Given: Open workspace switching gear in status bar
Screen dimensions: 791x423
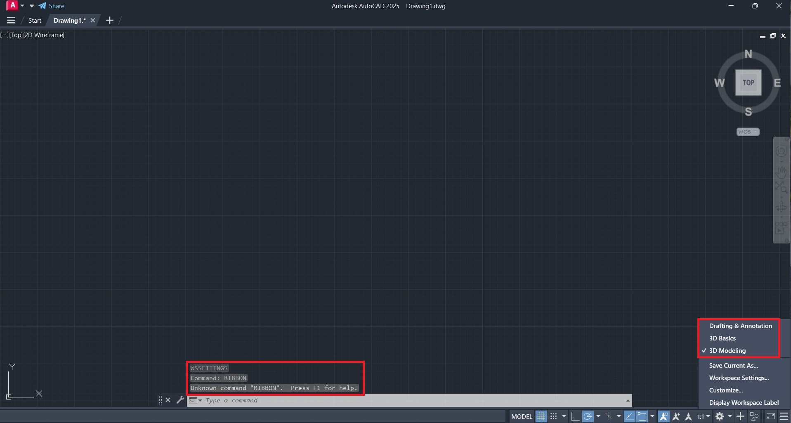Looking at the screenshot, I should [x=720, y=416].
